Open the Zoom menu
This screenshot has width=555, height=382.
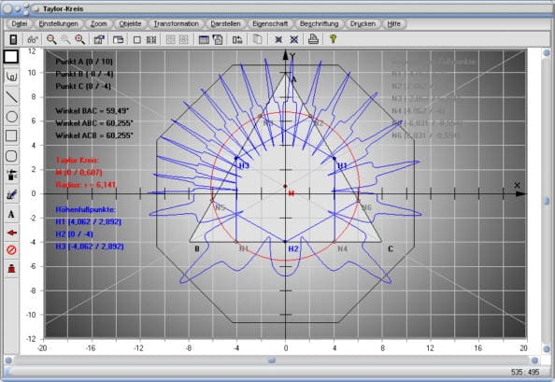point(98,23)
